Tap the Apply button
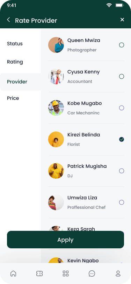 [x=66, y=240]
